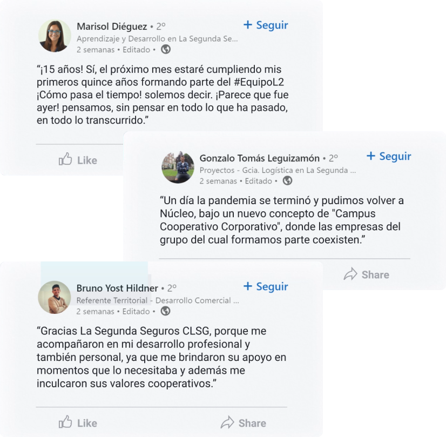The width and height of the screenshot is (446, 437).
Task: Open Marisol Diéguez's name link
Action: pos(112,26)
